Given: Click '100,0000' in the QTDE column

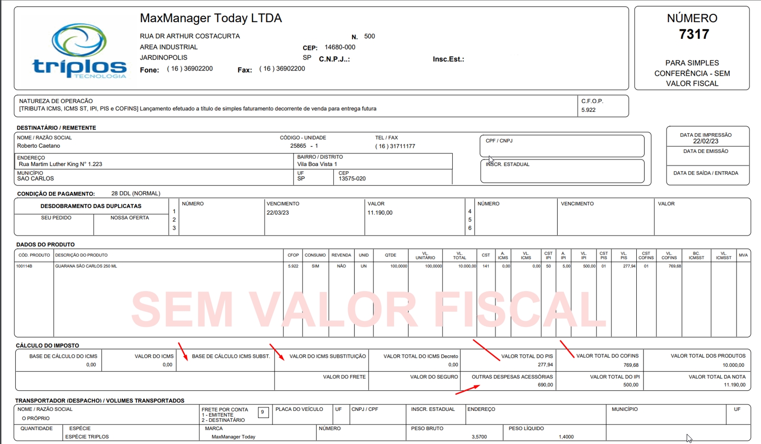Looking at the screenshot, I should (398, 266).
